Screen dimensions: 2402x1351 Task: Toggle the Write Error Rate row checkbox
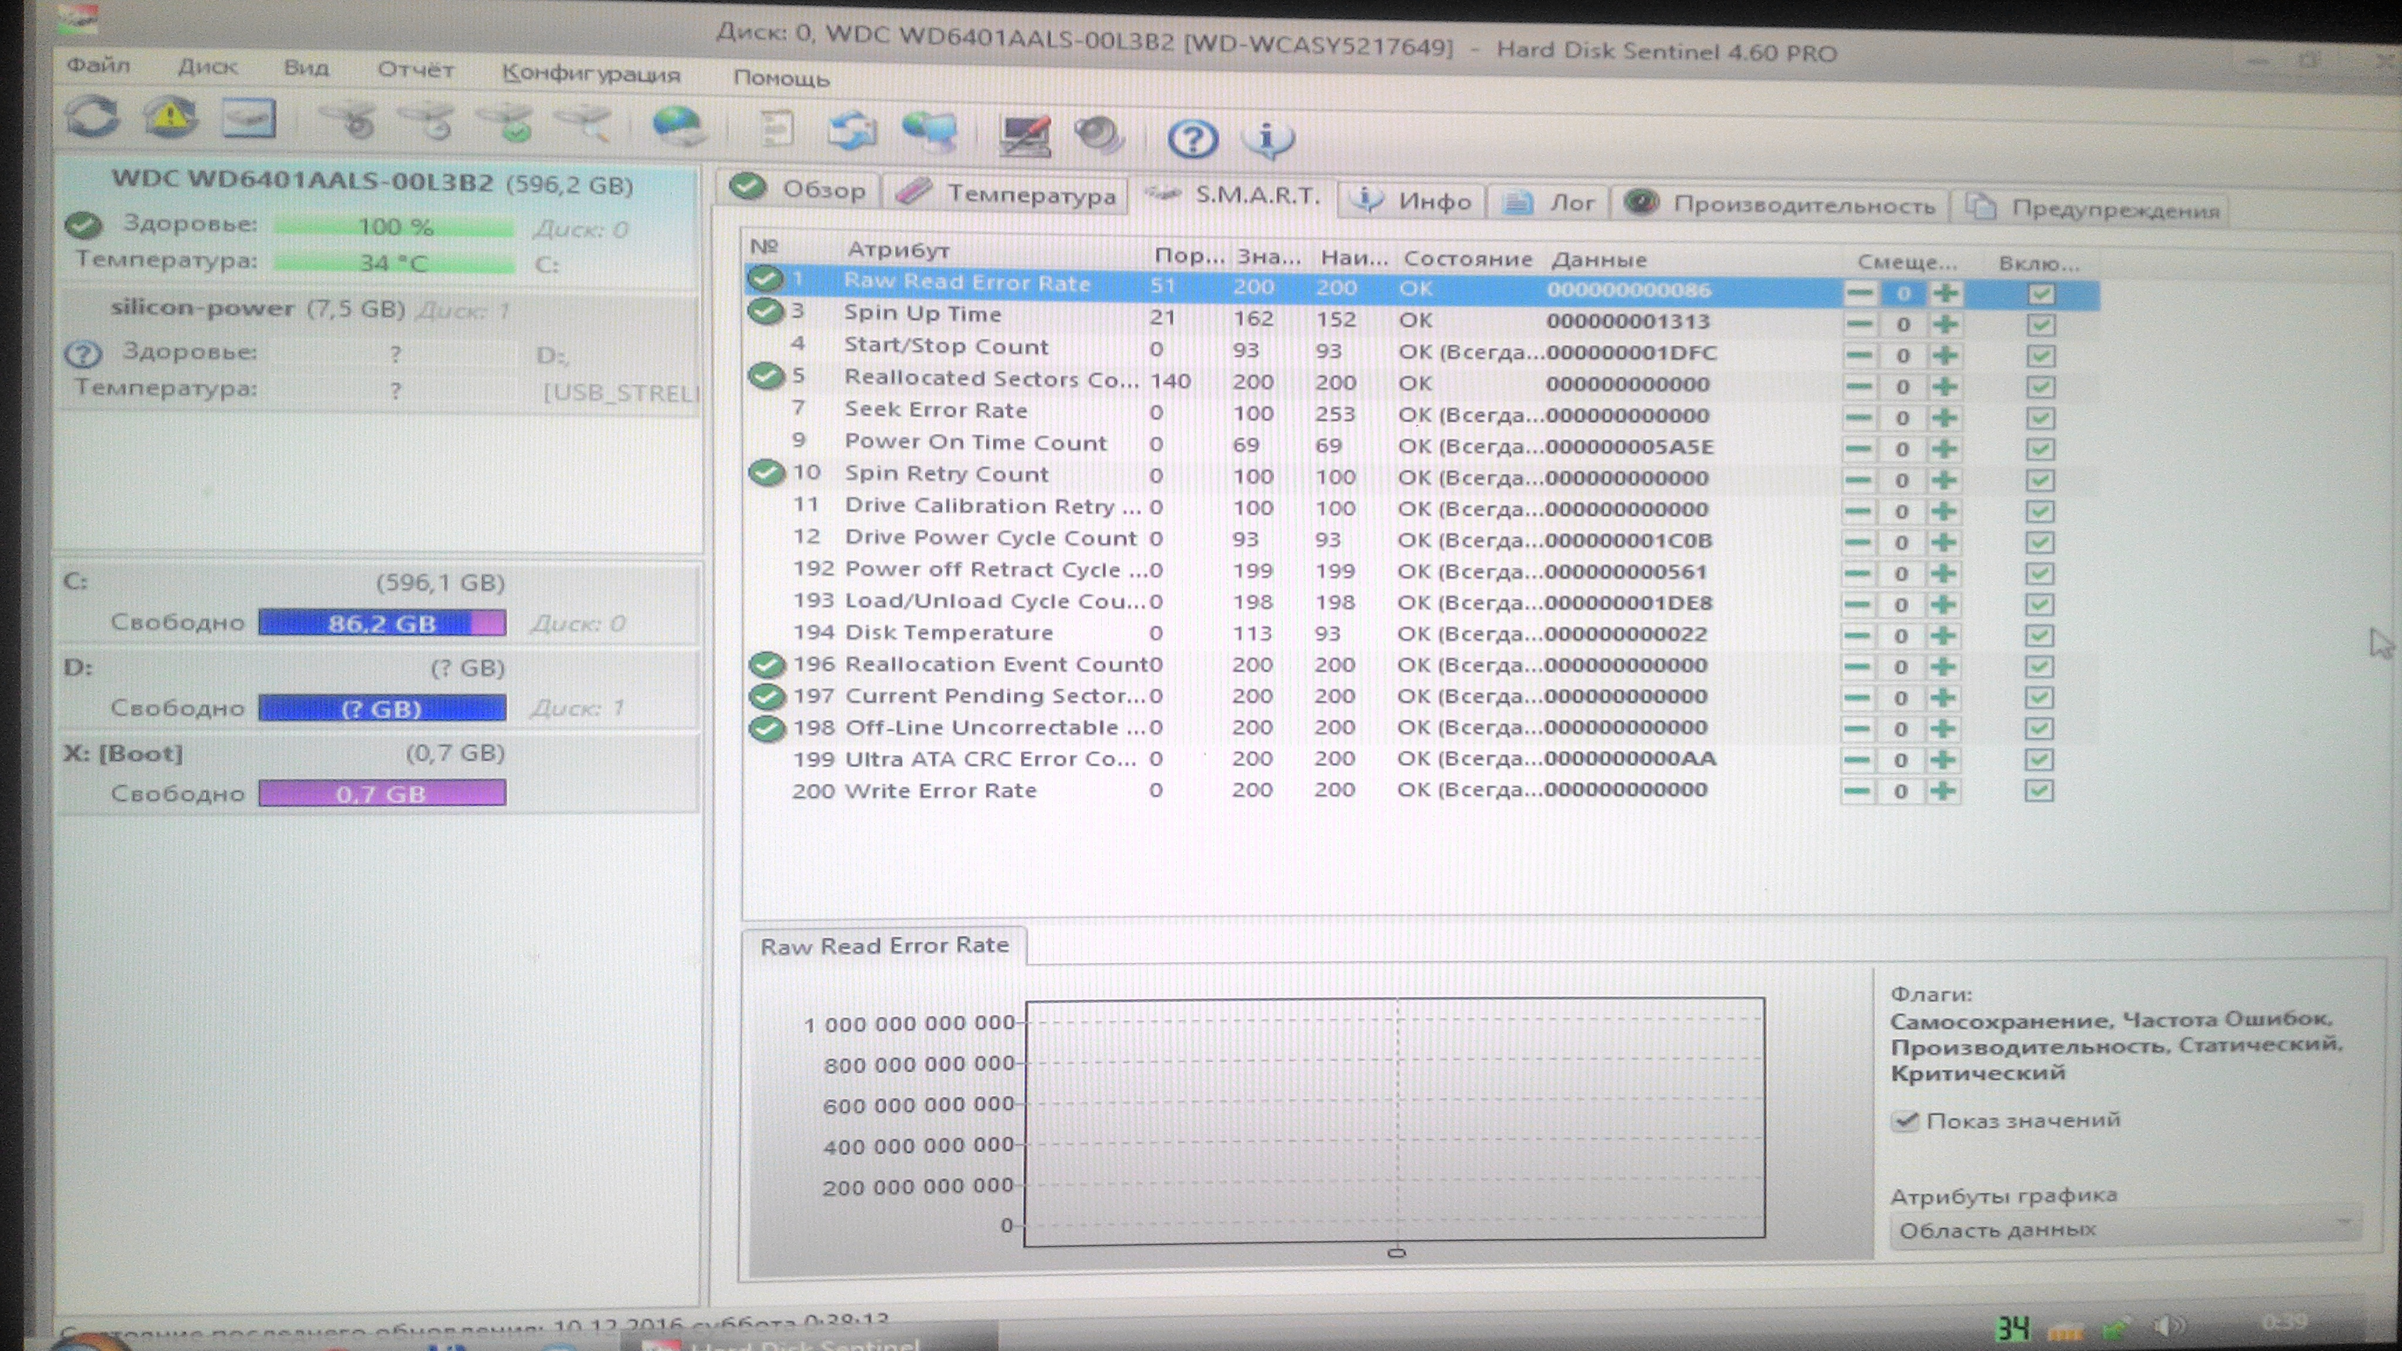tap(2038, 790)
